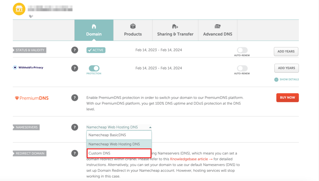Click the red Buy Now button
This screenshot has width=319, height=181.
click(x=288, y=98)
